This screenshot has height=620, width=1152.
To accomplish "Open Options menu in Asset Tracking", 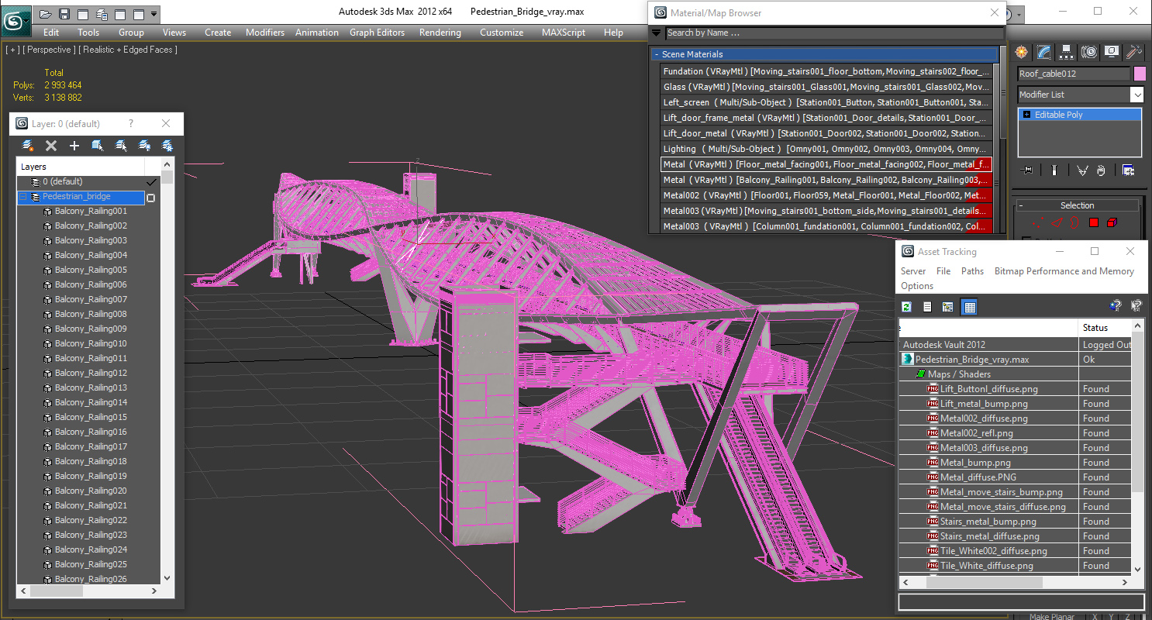I will pyautogui.click(x=917, y=286).
